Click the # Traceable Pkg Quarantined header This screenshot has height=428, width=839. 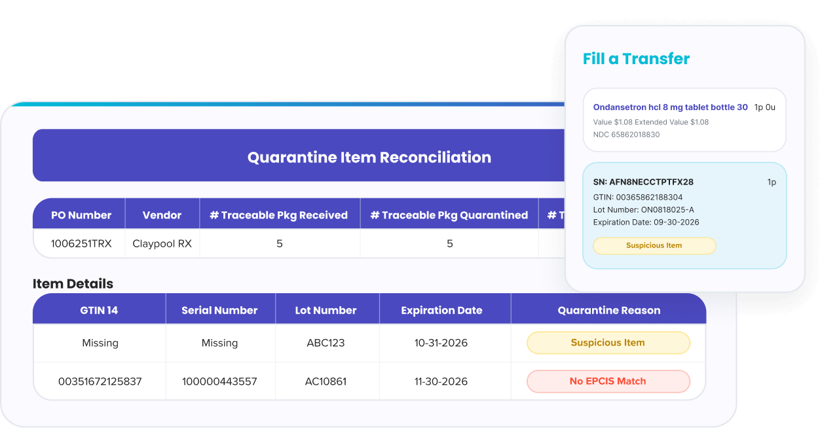pos(449,215)
